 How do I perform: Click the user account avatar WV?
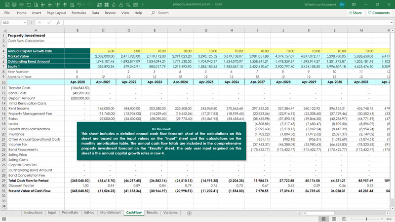(x=342, y=4)
